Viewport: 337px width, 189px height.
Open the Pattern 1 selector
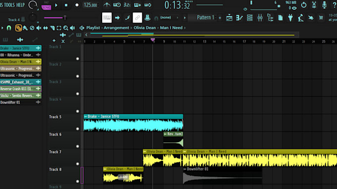click(x=205, y=18)
